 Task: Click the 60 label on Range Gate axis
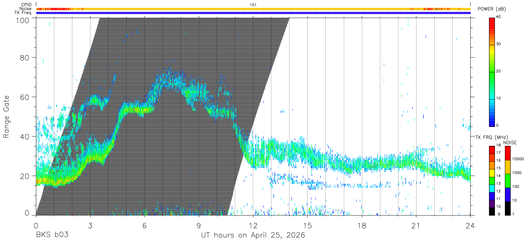[25, 97]
